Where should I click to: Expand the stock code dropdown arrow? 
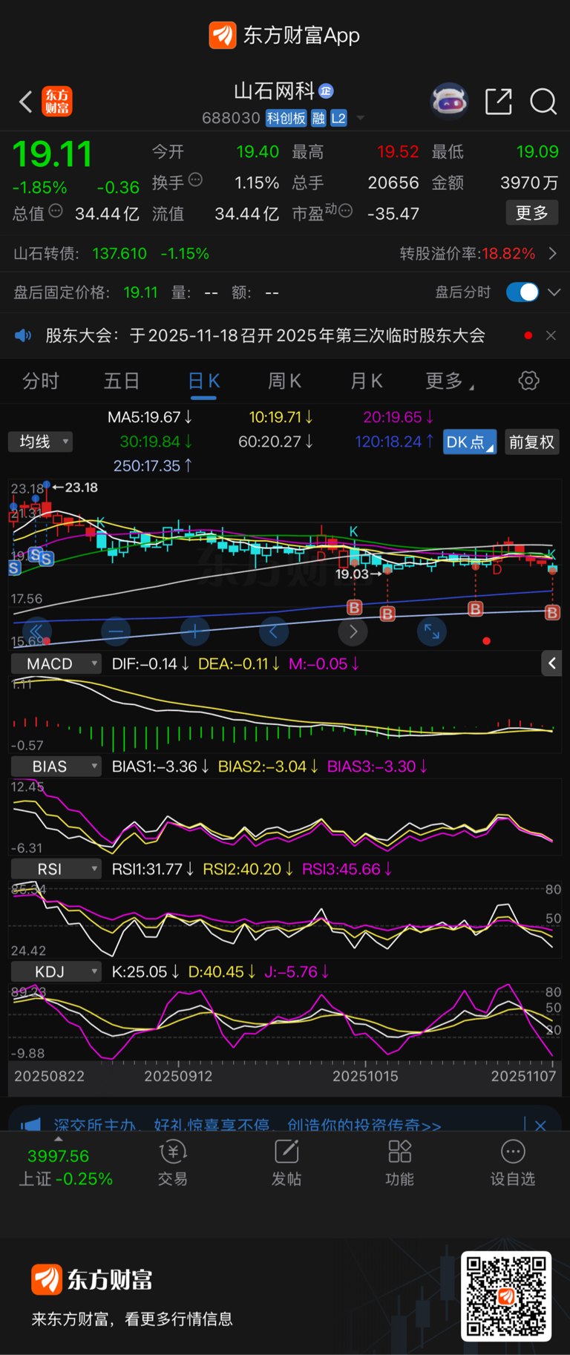[361, 118]
